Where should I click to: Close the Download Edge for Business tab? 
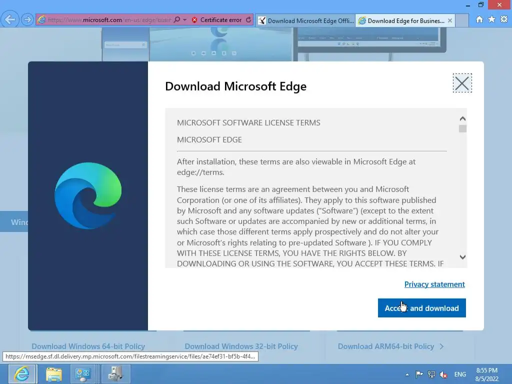(450, 20)
